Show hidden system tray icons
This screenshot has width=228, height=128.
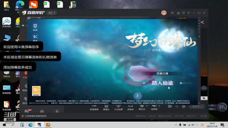(x=176, y=125)
